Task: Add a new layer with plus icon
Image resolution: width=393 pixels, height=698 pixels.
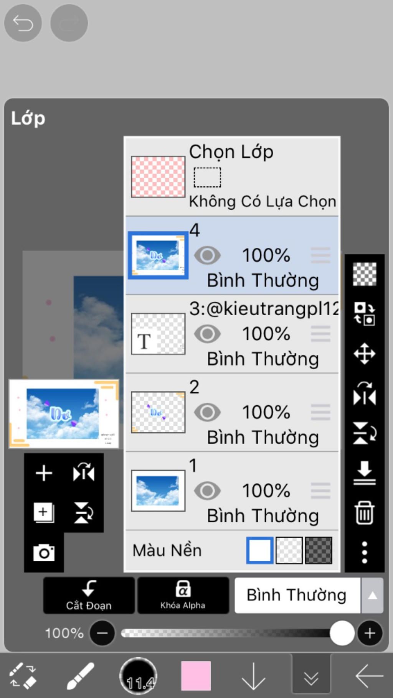Action: pyautogui.click(x=44, y=473)
